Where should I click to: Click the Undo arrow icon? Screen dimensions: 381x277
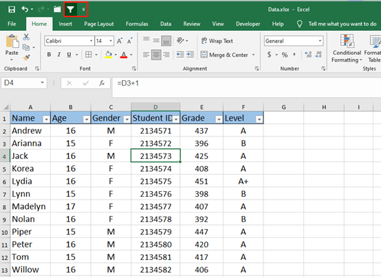(25, 9)
